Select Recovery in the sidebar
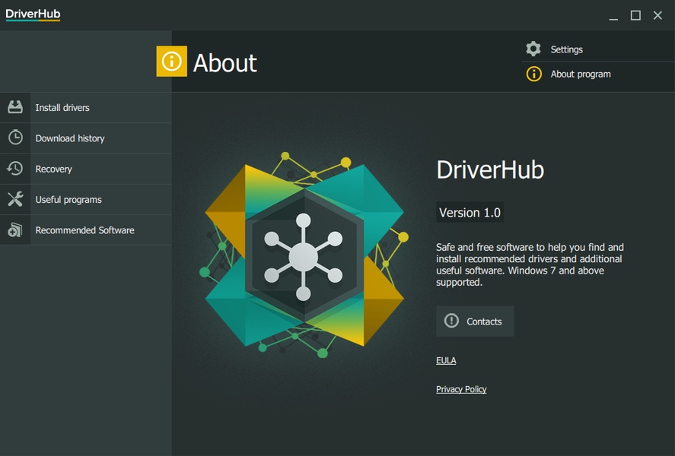This screenshot has height=456, width=675. pyautogui.click(x=53, y=169)
